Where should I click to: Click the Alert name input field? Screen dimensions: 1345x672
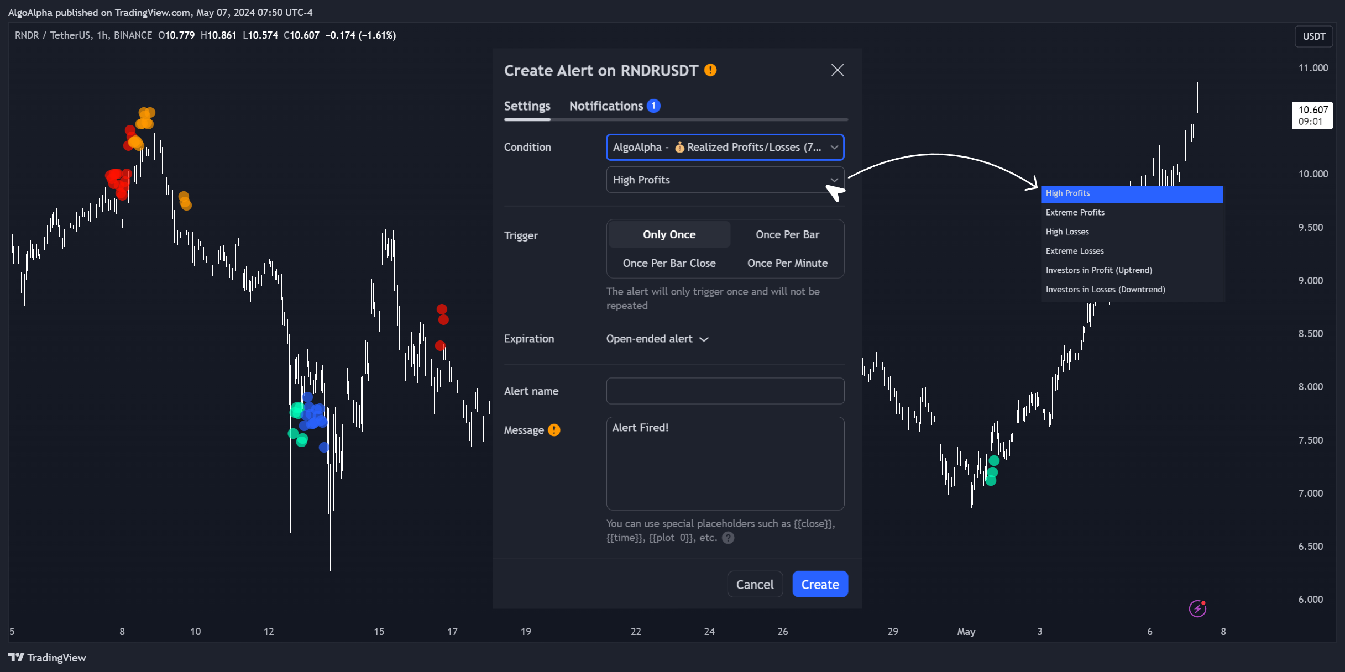(x=725, y=391)
